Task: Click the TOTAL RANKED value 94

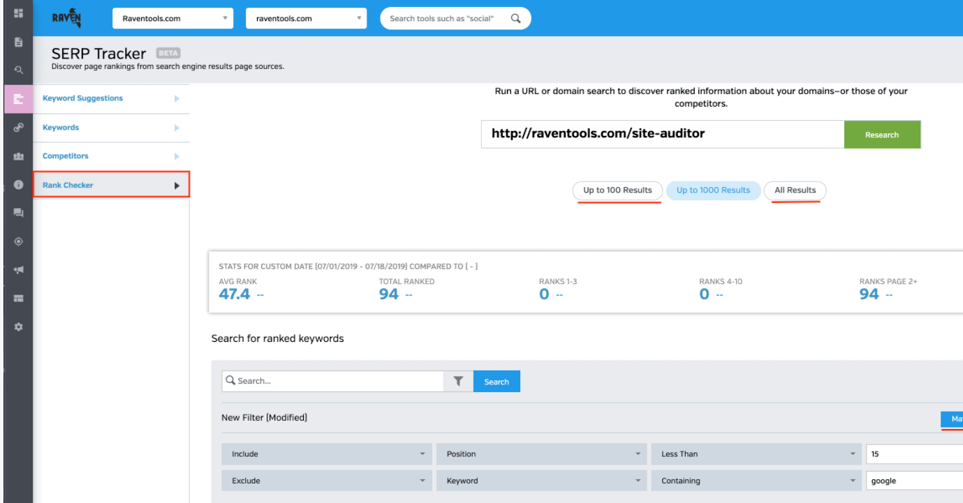Action: pyautogui.click(x=389, y=294)
